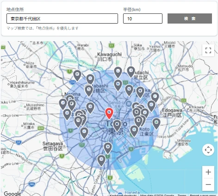Click the gray pin by Adachi label
This screenshot has height=196, width=218.
coord(131,72)
